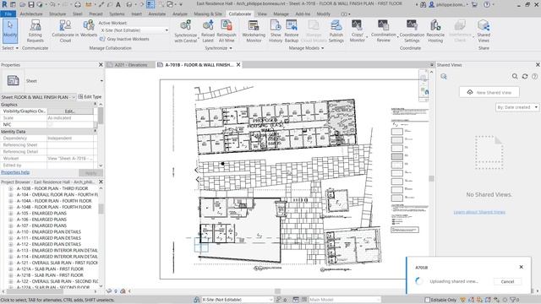The width and height of the screenshot is (541, 304).
Task: Open the Sheet type selector dropdown
Action: point(101,81)
